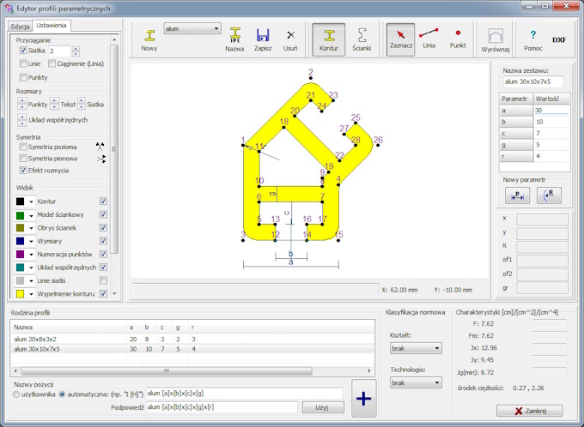Image resolution: width=584 pixels, height=427 pixels.
Task: Expand the Kształt dropdown
Action: [x=414, y=348]
